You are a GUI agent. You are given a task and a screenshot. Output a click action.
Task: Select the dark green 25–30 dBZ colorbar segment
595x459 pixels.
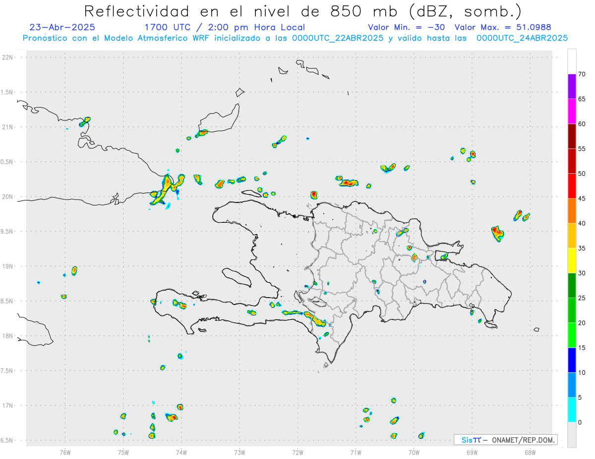(x=572, y=286)
